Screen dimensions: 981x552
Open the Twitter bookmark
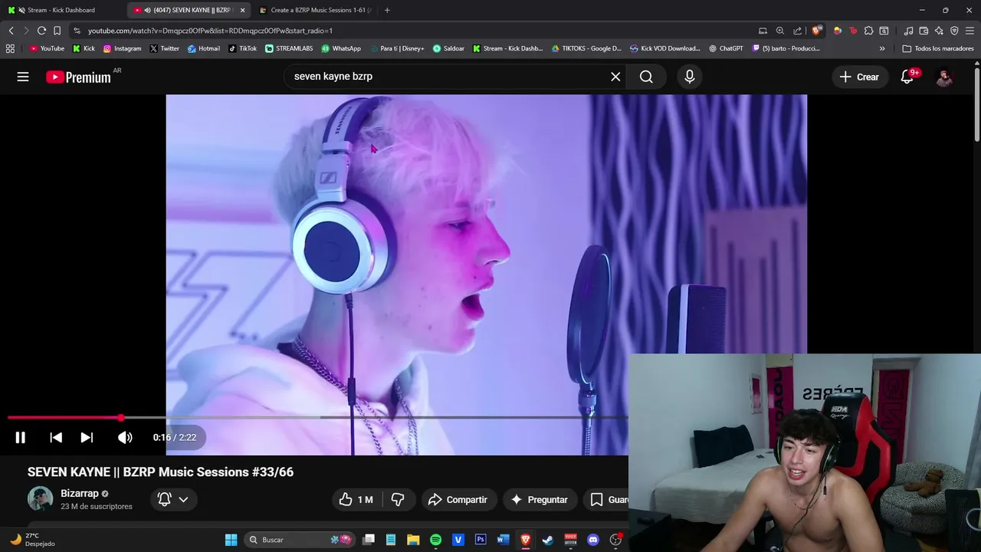click(164, 48)
